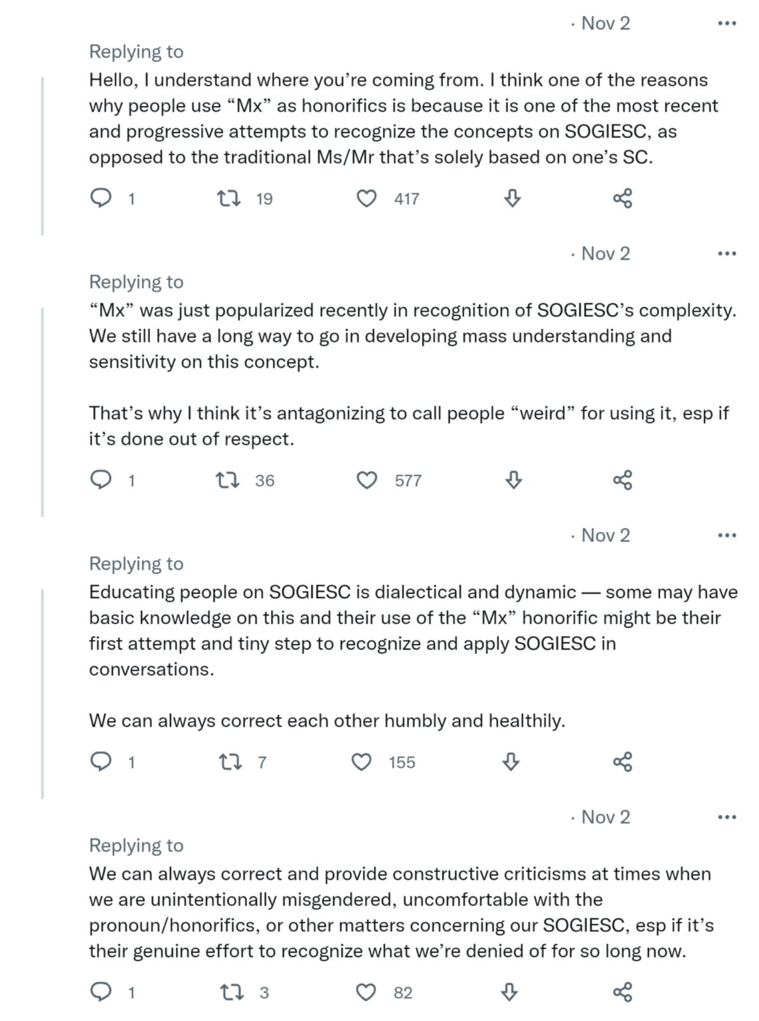Reply to the tweet with 417 likes
The height and width of the screenshot is (1021, 759).
(100, 198)
